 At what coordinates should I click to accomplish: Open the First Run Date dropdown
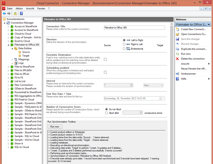pos(162,98)
